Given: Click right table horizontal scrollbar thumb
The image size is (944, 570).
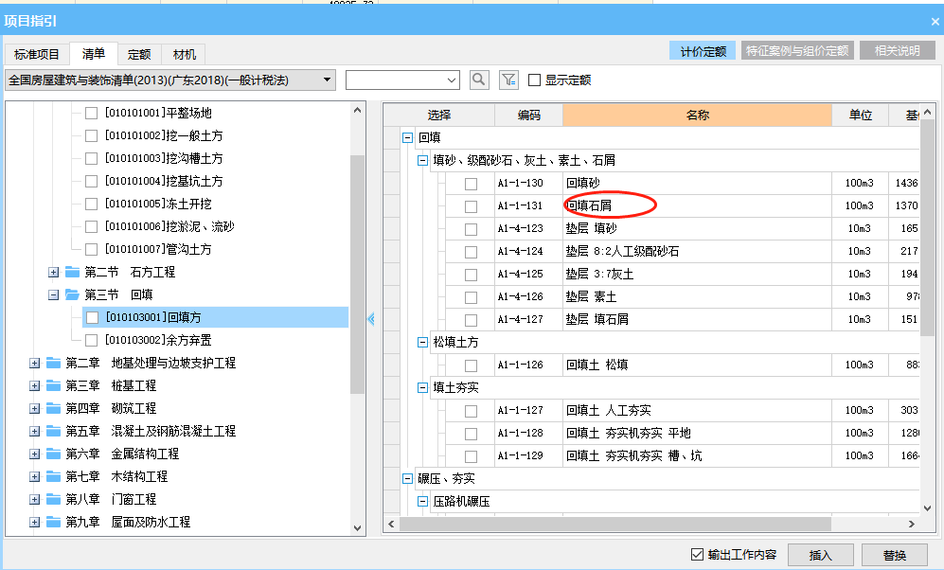Looking at the screenshot, I should click(x=615, y=524).
